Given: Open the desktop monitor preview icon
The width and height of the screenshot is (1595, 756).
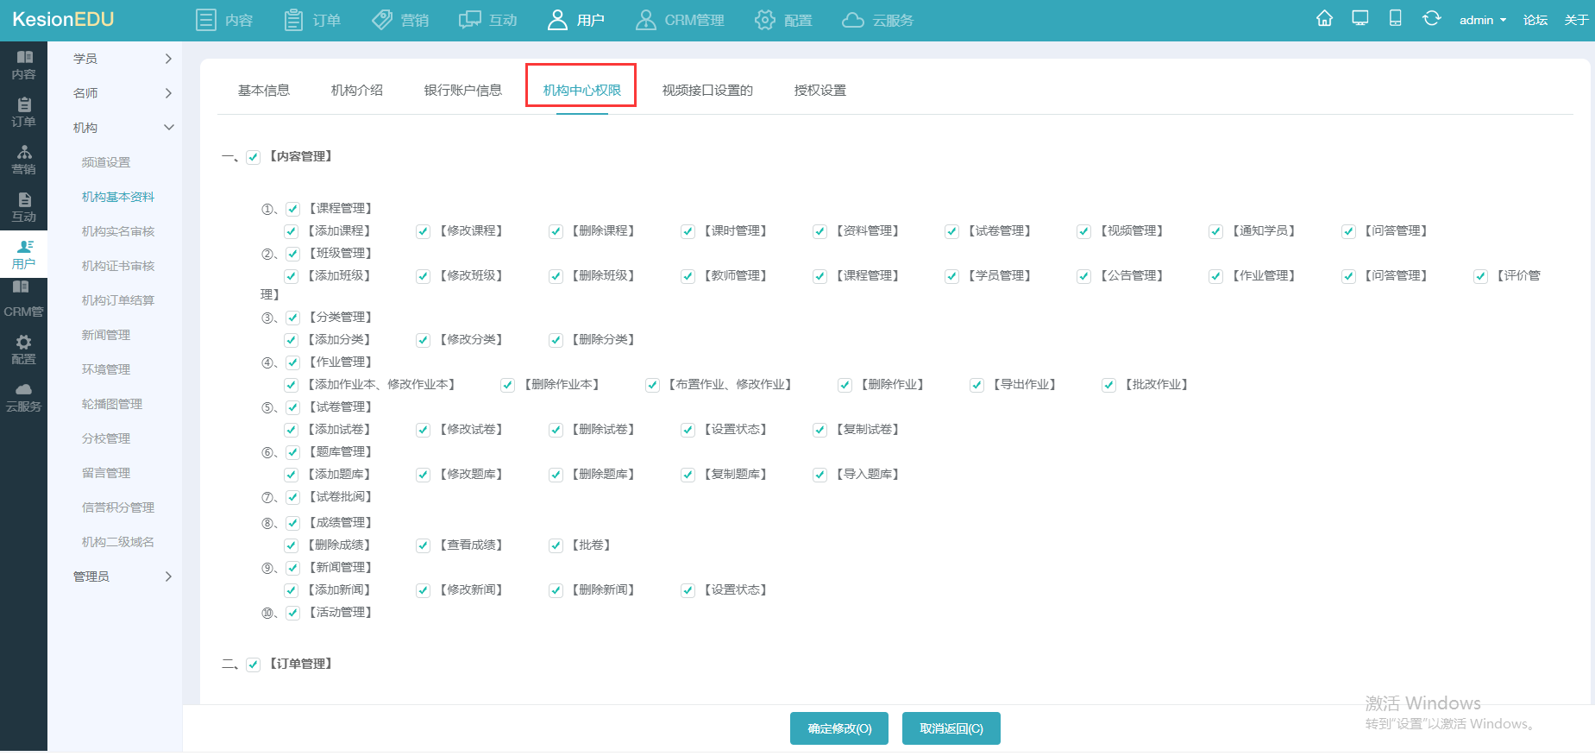Looking at the screenshot, I should [1360, 19].
